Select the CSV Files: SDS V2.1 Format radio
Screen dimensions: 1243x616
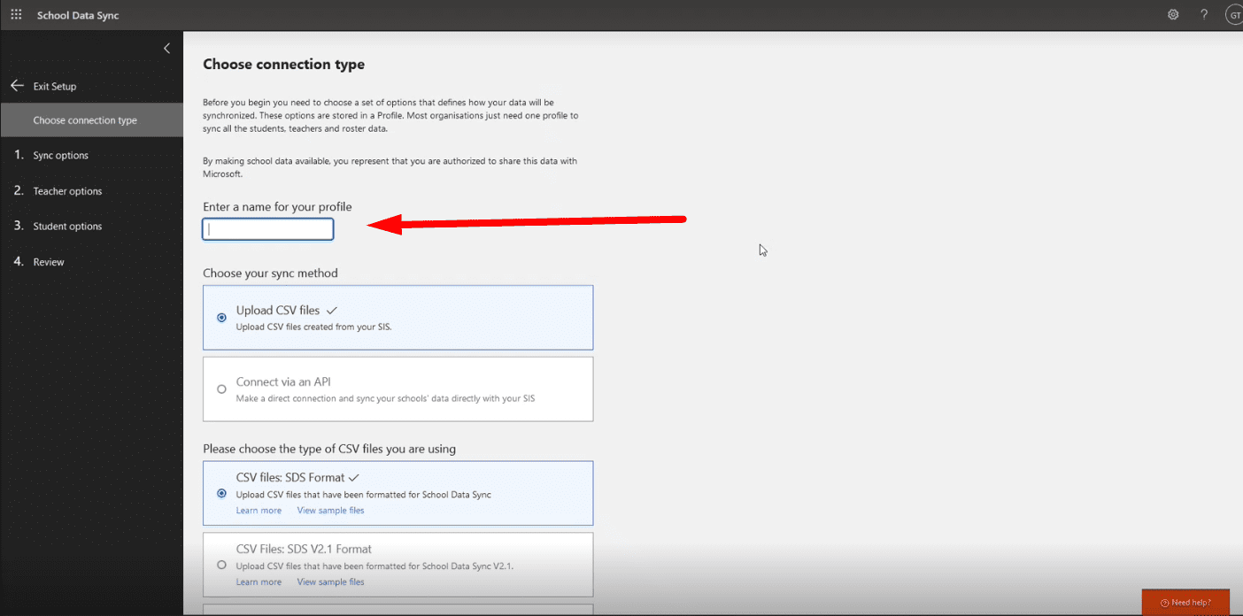pos(221,565)
